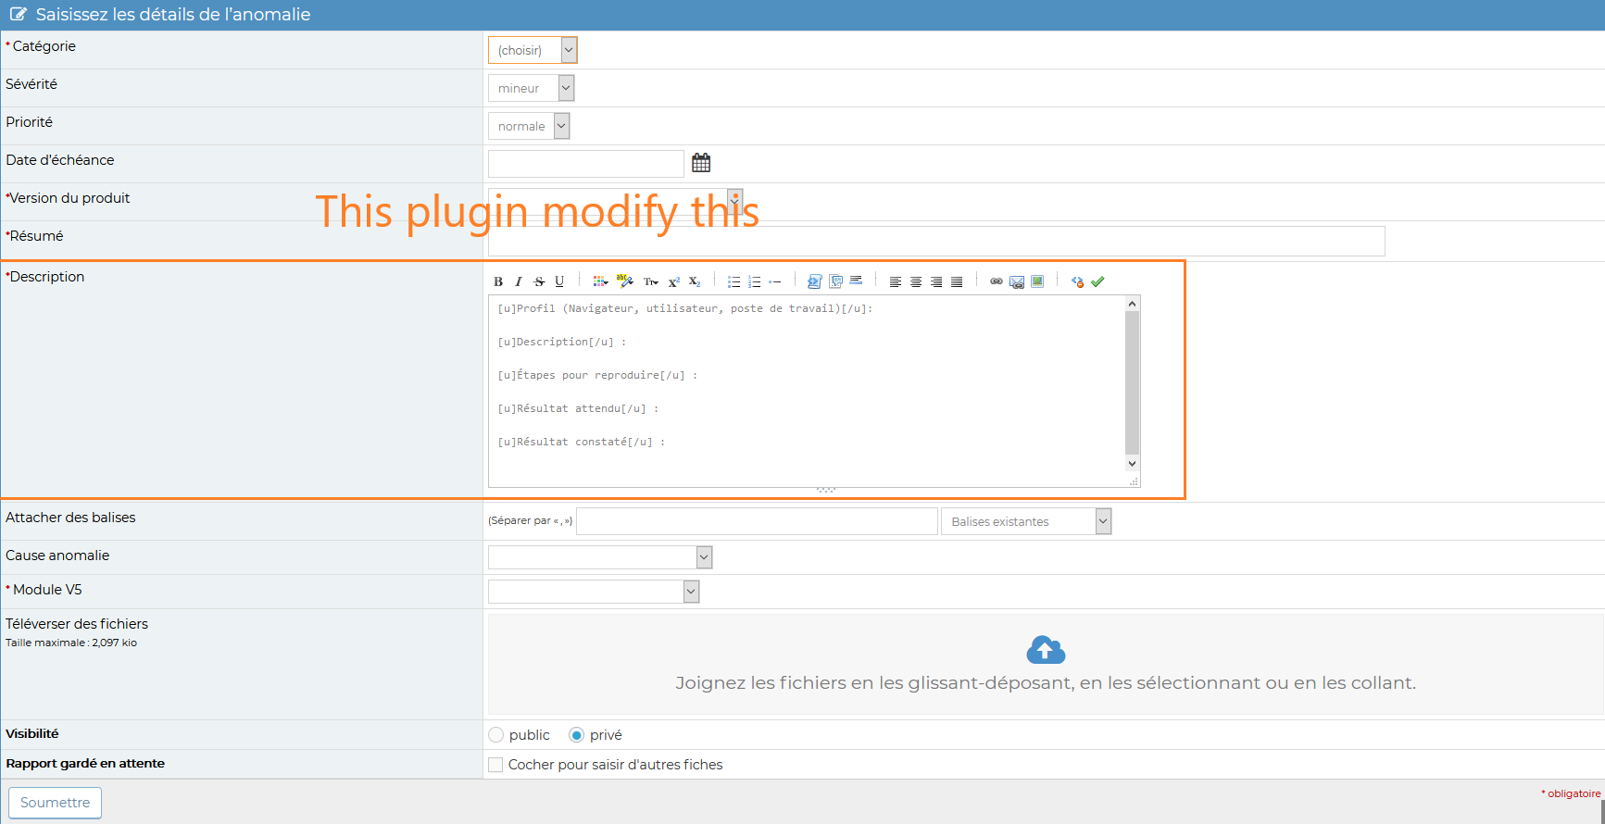Click the Description scrollbar down arrow
The height and width of the screenshot is (824, 1605).
[x=1132, y=464]
